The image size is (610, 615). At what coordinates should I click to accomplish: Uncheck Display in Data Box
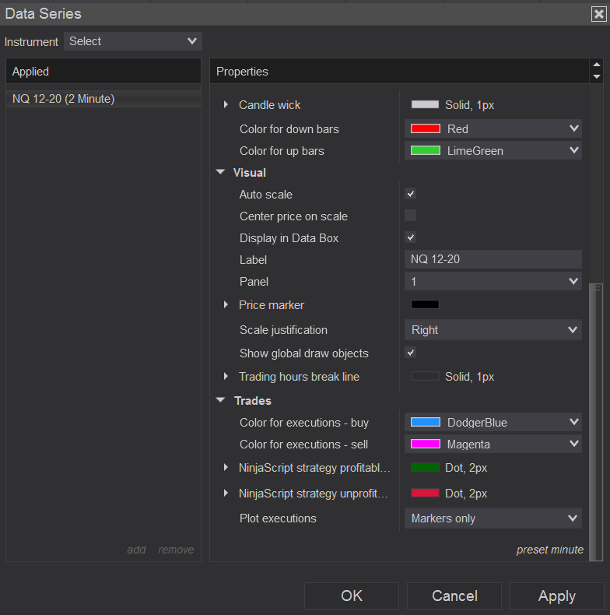point(411,237)
